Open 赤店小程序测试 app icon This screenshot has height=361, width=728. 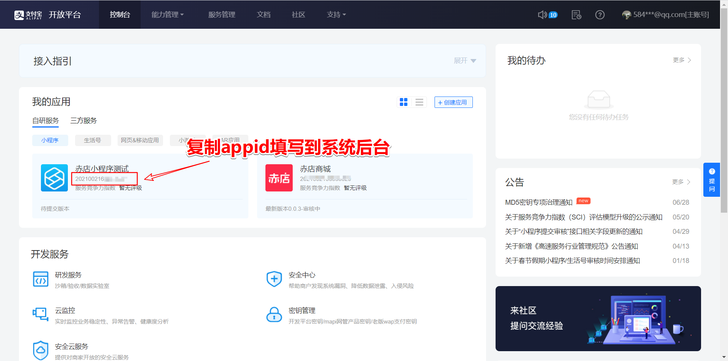(54, 178)
